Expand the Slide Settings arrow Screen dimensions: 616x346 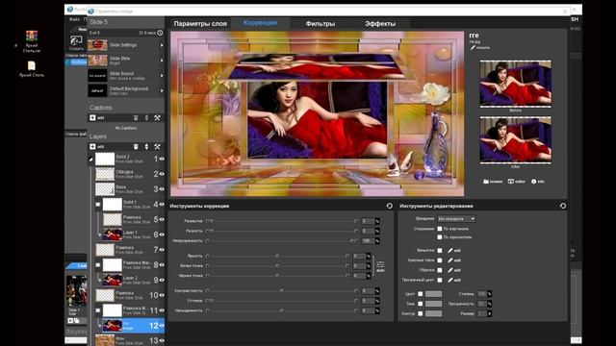click(162, 45)
